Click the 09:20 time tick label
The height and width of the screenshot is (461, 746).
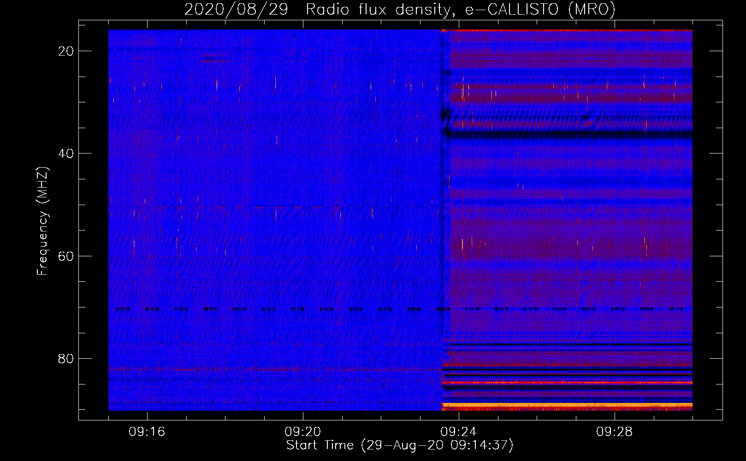[303, 432]
